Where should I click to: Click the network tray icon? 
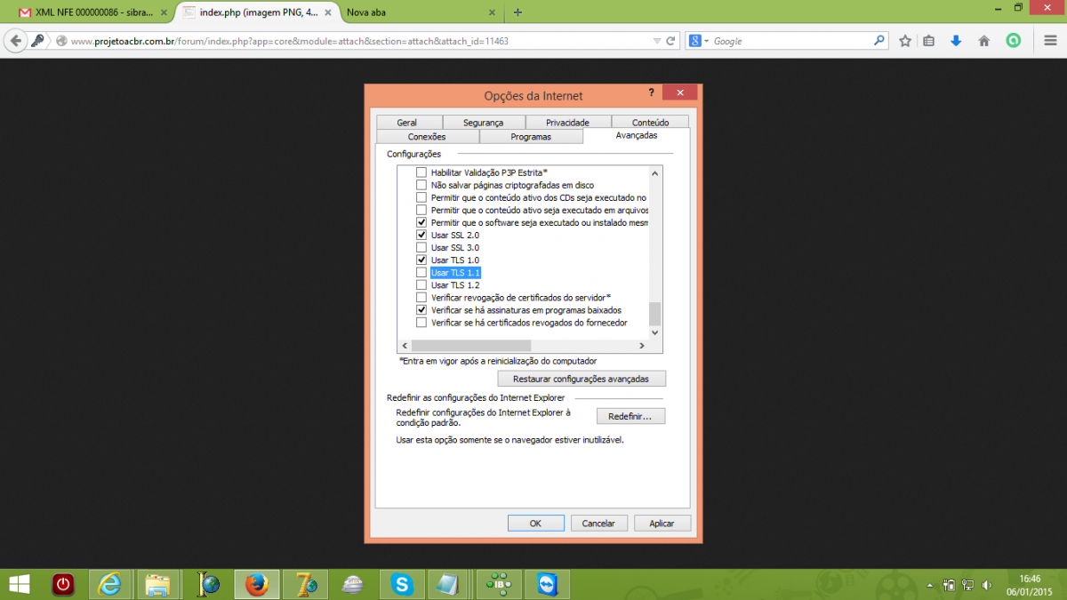pyautogui.click(x=968, y=585)
